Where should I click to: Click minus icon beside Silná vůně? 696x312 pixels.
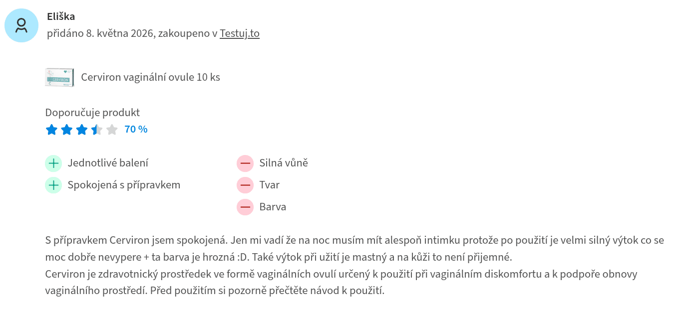coord(245,163)
